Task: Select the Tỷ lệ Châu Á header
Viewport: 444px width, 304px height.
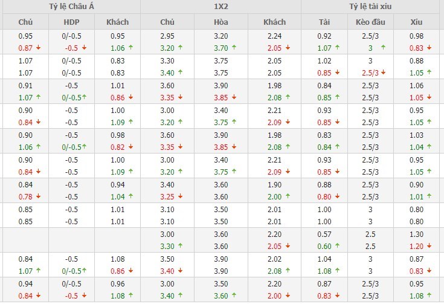Action: tap(71, 7)
